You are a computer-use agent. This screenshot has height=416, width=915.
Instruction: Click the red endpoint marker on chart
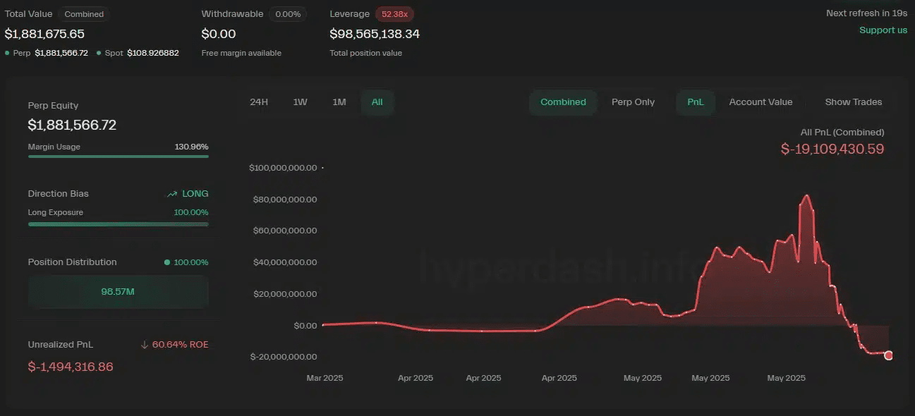pos(888,355)
